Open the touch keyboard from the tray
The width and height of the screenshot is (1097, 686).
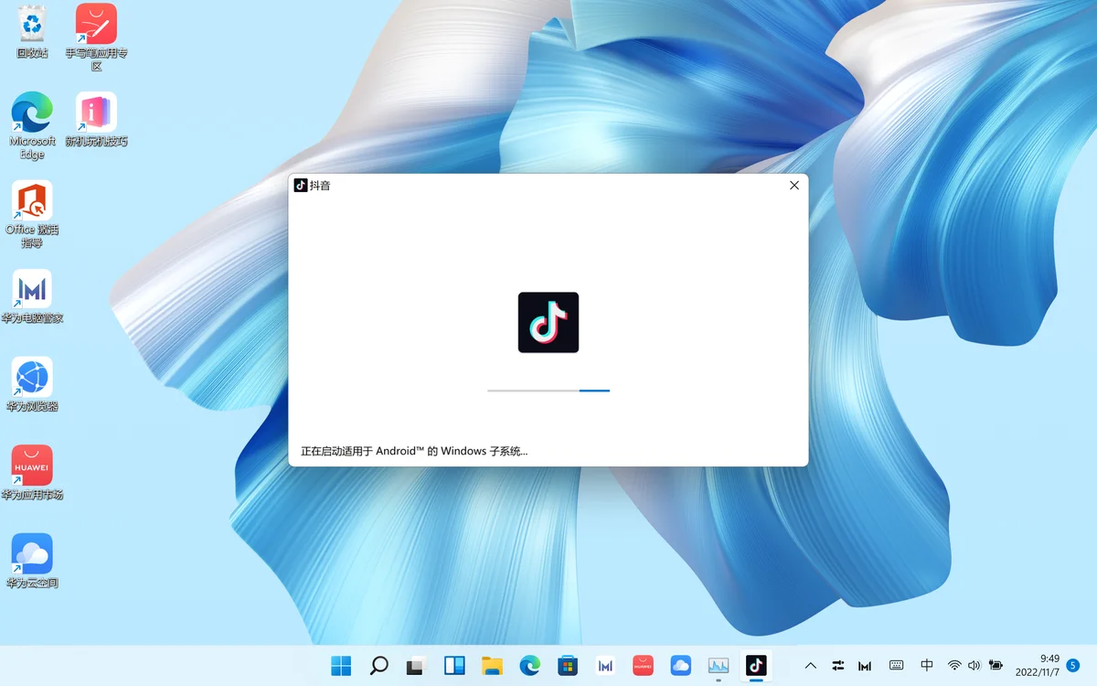coord(897,666)
